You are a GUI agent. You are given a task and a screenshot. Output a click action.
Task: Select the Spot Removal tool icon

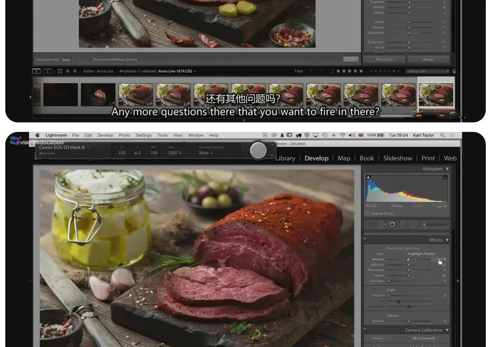(x=382, y=224)
